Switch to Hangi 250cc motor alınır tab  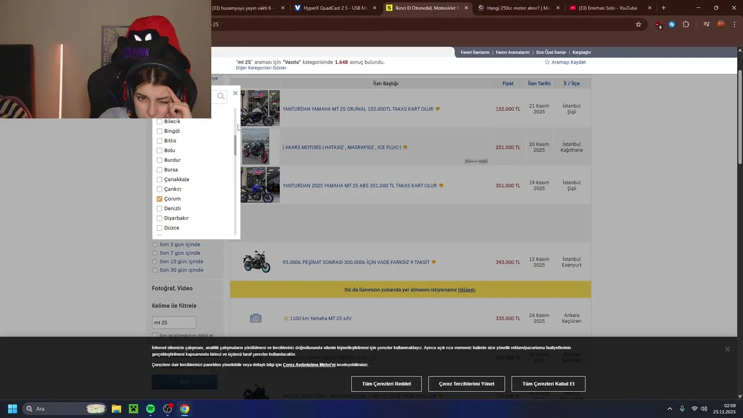[x=518, y=8]
